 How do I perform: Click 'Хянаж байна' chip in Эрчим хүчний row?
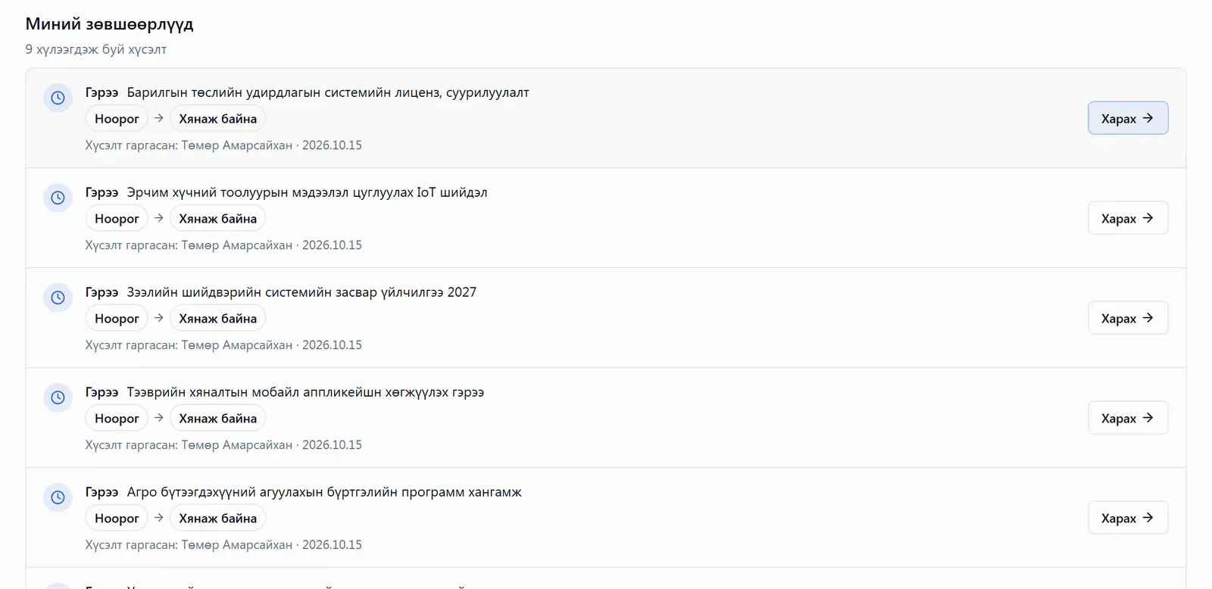point(217,219)
